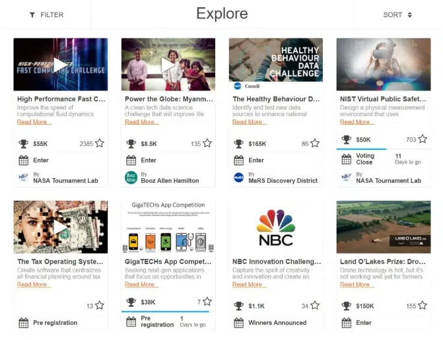Click the NIST voting progress bar
This screenshot has height=340, width=443.
pyautogui.click(x=384, y=149)
